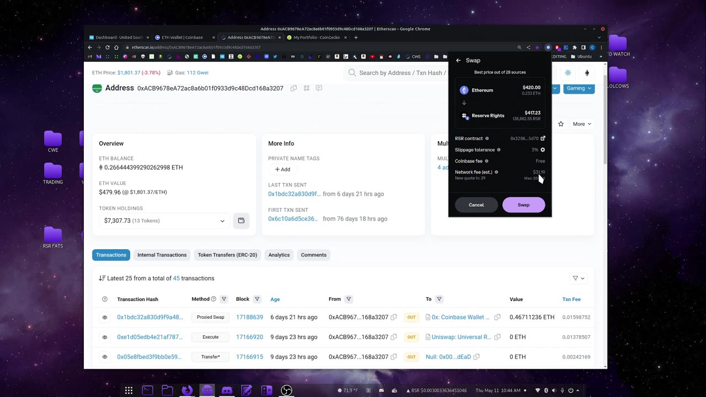This screenshot has height=397, width=706.
Task: Filter by Method column
Action: point(224,299)
